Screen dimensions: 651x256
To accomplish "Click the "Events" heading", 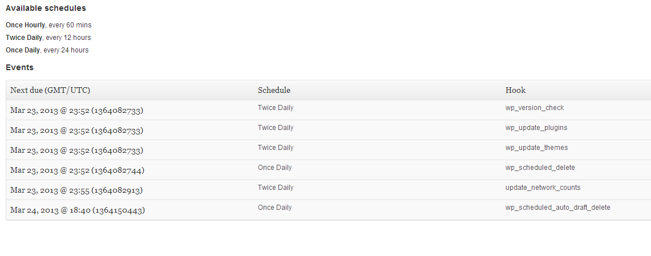I will [19, 67].
